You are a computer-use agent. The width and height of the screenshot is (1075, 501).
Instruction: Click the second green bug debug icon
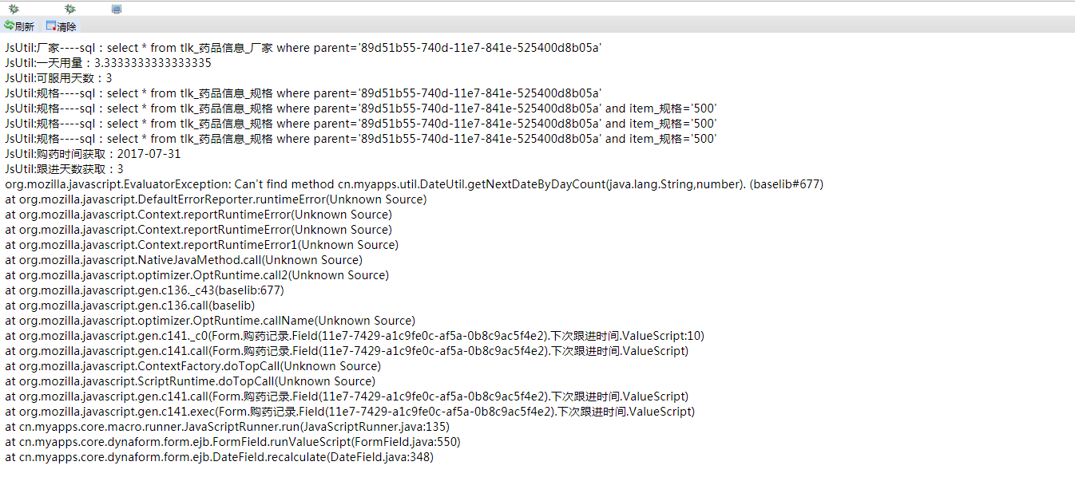[x=69, y=9]
